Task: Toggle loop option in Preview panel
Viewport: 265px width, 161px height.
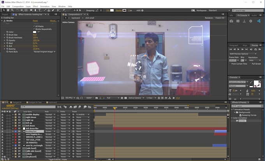Action: pos(256,49)
